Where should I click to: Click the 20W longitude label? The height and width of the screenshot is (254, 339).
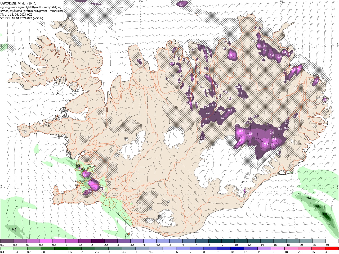141,1
